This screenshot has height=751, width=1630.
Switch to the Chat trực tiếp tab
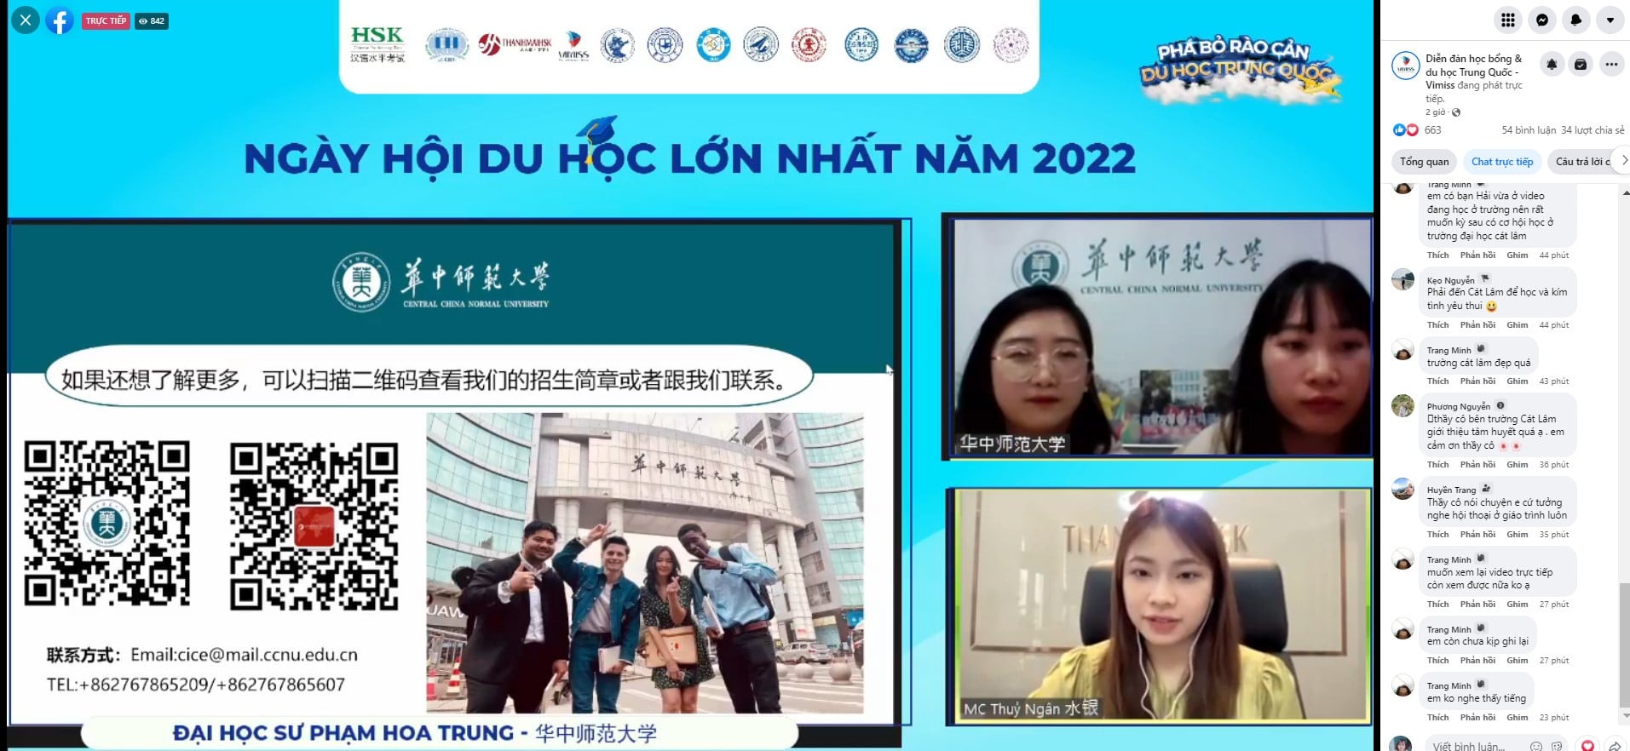tap(1501, 162)
